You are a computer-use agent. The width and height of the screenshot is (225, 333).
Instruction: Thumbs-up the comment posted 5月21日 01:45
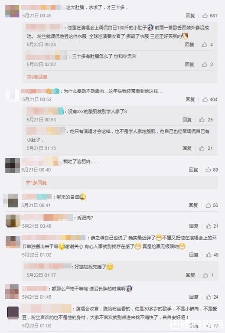pyautogui.click(x=209, y=297)
